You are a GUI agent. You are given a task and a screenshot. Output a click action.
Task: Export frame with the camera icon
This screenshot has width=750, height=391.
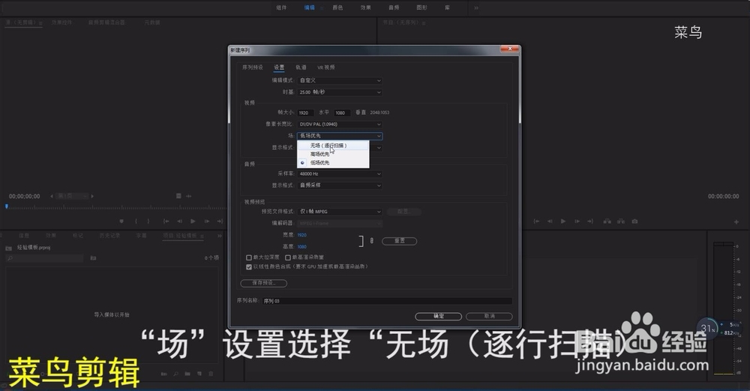[x=634, y=221]
